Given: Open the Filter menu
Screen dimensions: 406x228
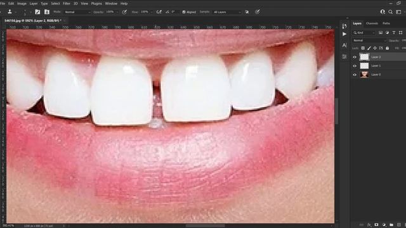Looking at the screenshot, I should click(x=67, y=4).
